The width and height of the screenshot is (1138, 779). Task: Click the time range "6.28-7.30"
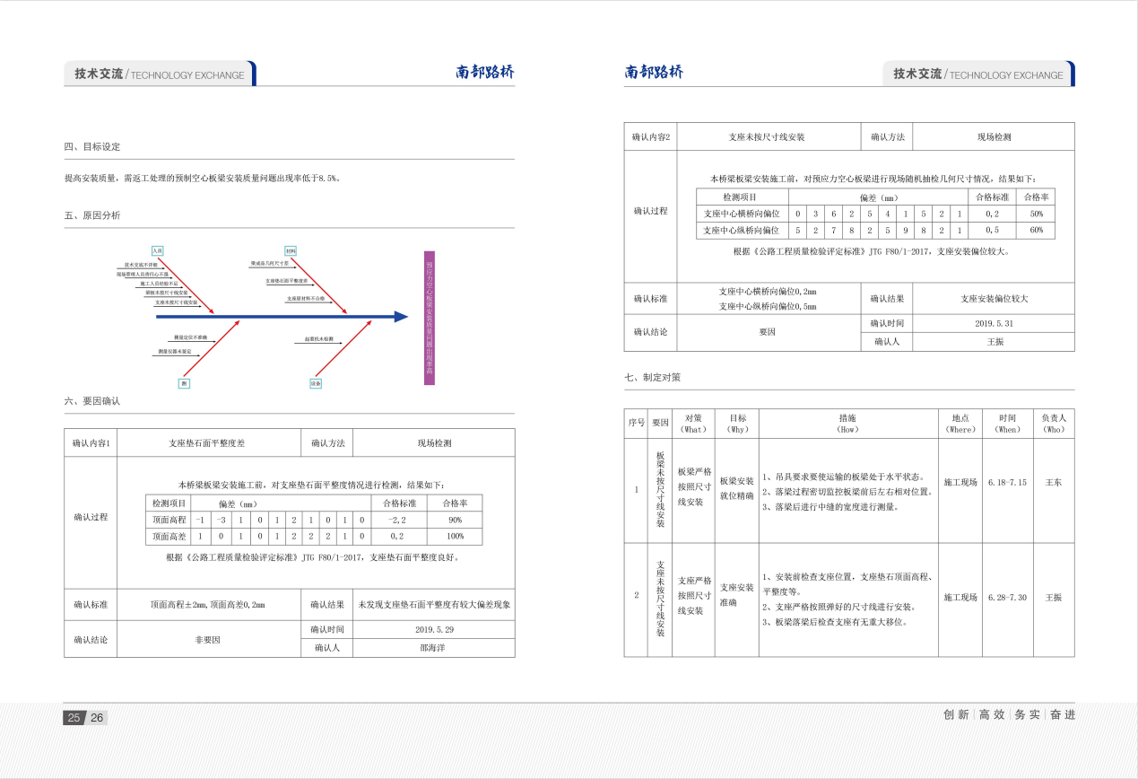pos(1007,598)
